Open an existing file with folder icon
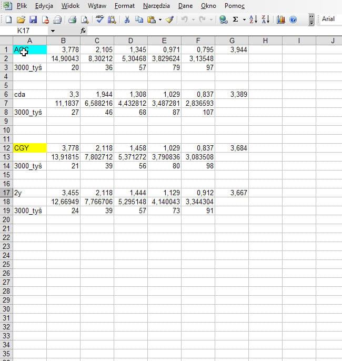Viewport: 342px width, 361px height. tap(21, 19)
